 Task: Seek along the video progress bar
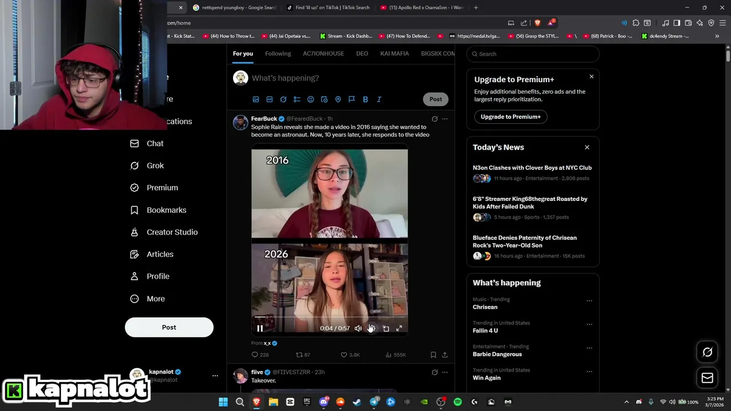click(330, 317)
